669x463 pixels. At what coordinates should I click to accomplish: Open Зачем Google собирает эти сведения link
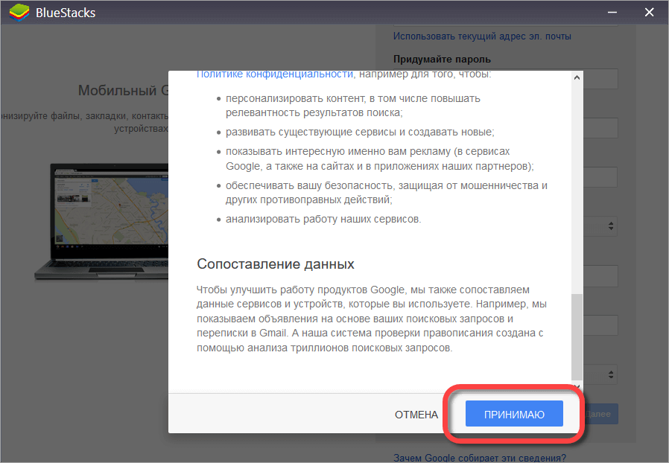479,458
